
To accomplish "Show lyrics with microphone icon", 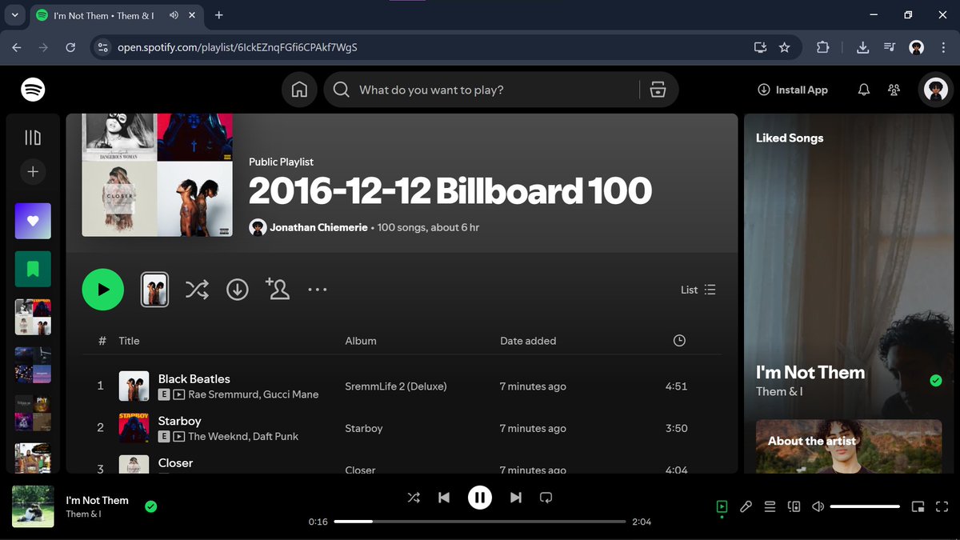I will click(x=746, y=506).
